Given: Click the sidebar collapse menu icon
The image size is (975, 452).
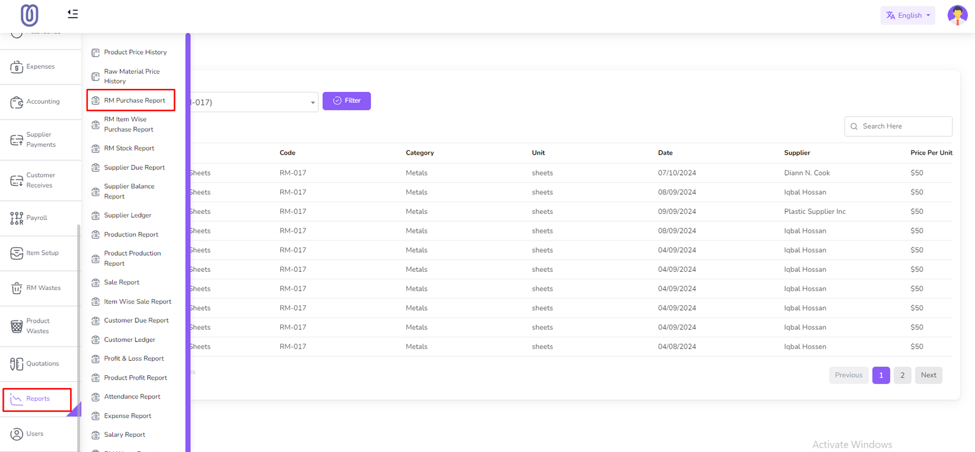Looking at the screenshot, I should [x=73, y=13].
